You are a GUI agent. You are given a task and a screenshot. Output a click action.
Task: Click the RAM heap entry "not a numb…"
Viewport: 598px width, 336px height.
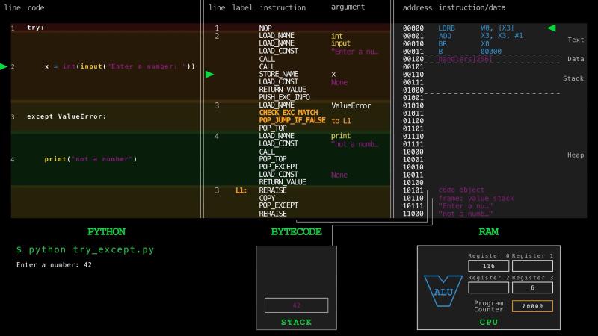click(x=465, y=214)
